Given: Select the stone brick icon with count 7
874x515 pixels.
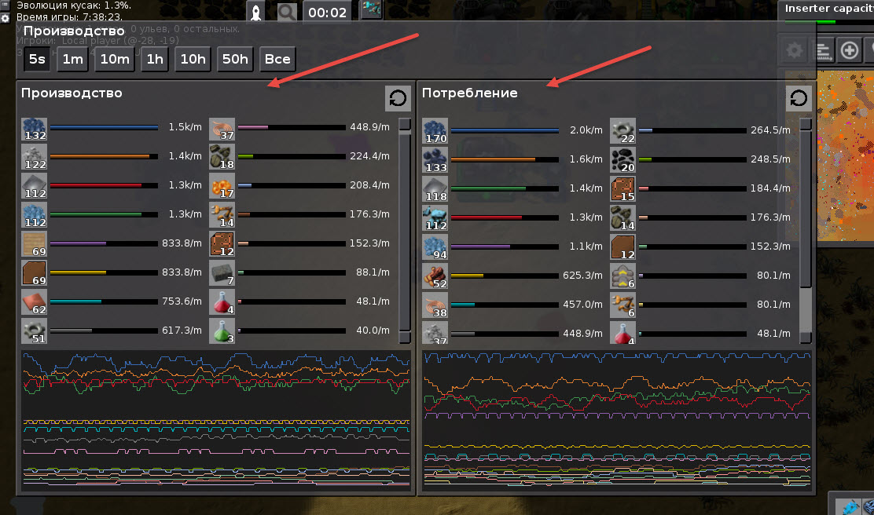Looking at the screenshot, I should pos(222,274).
